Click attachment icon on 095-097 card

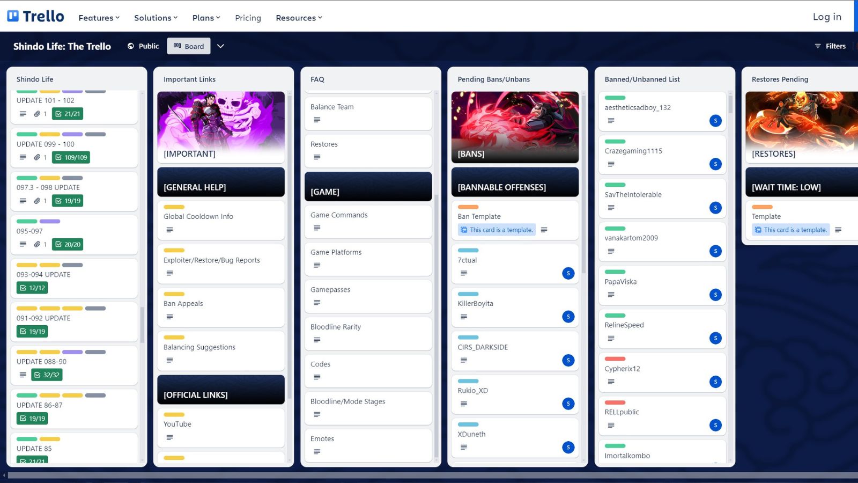(x=37, y=244)
